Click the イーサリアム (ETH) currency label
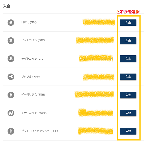The width and height of the screenshot is (147, 144). tap(33, 95)
